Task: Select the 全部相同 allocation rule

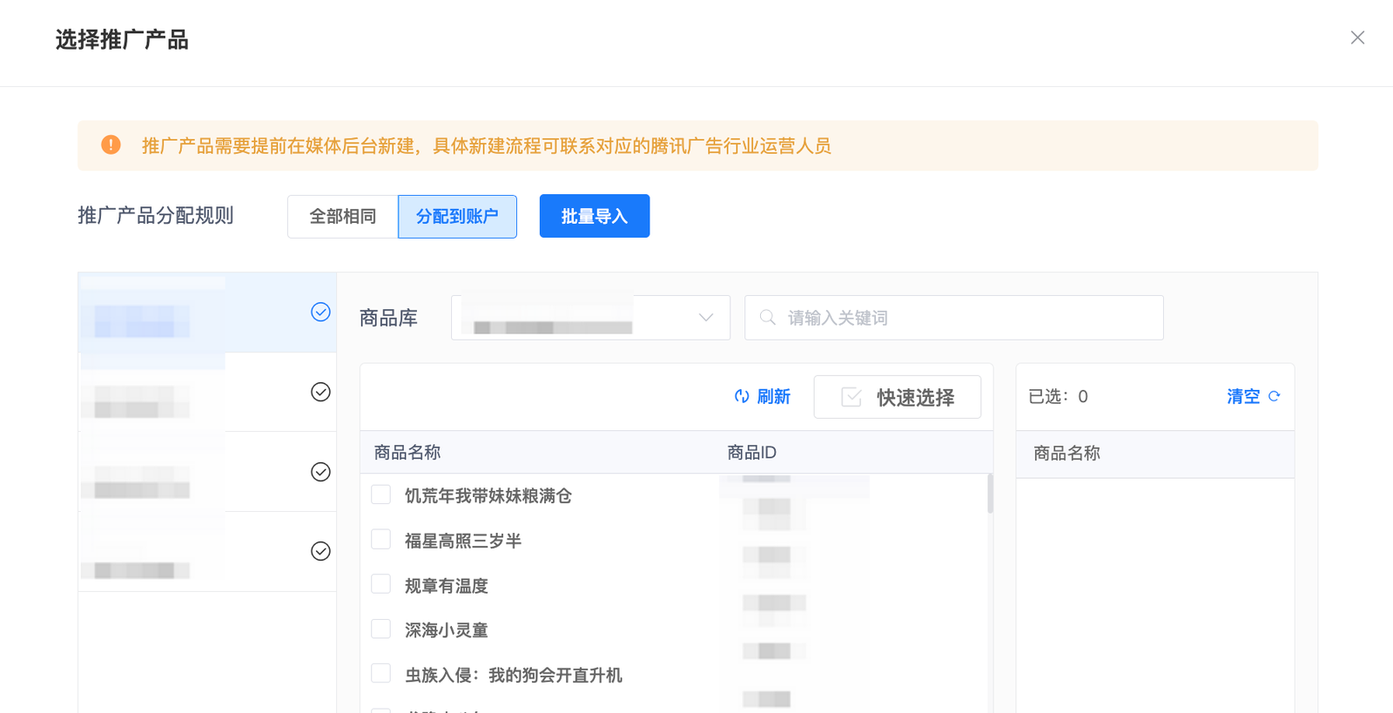Action: 343,216
